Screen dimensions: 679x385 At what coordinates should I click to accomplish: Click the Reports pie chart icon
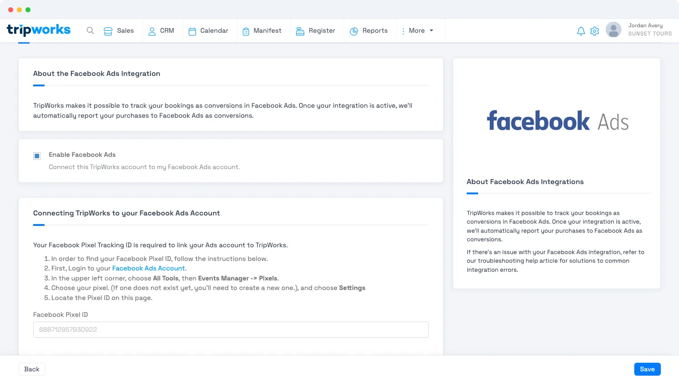coord(354,31)
